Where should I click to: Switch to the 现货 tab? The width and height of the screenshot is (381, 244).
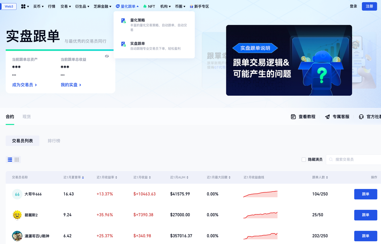26,117
